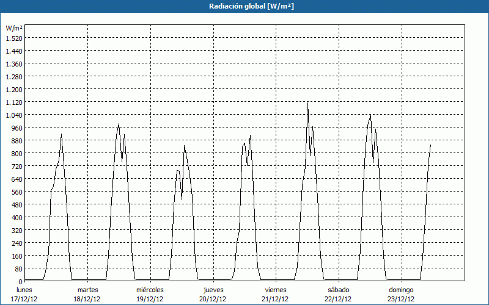Image resolution: width=489 pixels, height=305 pixels.
Task: Click the 17/12/12 date label
Action: tap(24, 299)
